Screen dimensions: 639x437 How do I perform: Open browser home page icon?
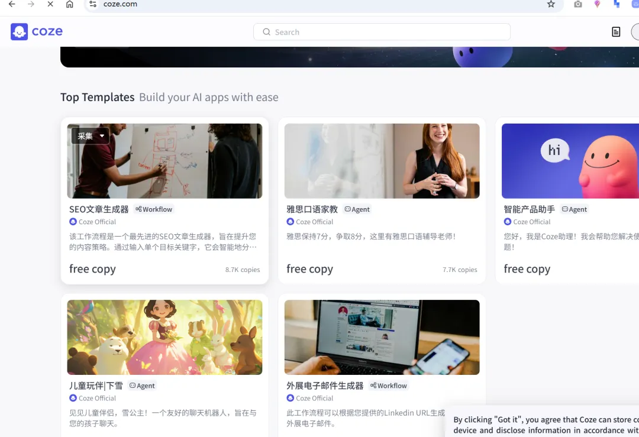coord(70,4)
